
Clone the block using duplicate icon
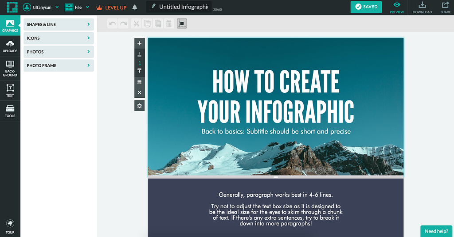pos(140,82)
